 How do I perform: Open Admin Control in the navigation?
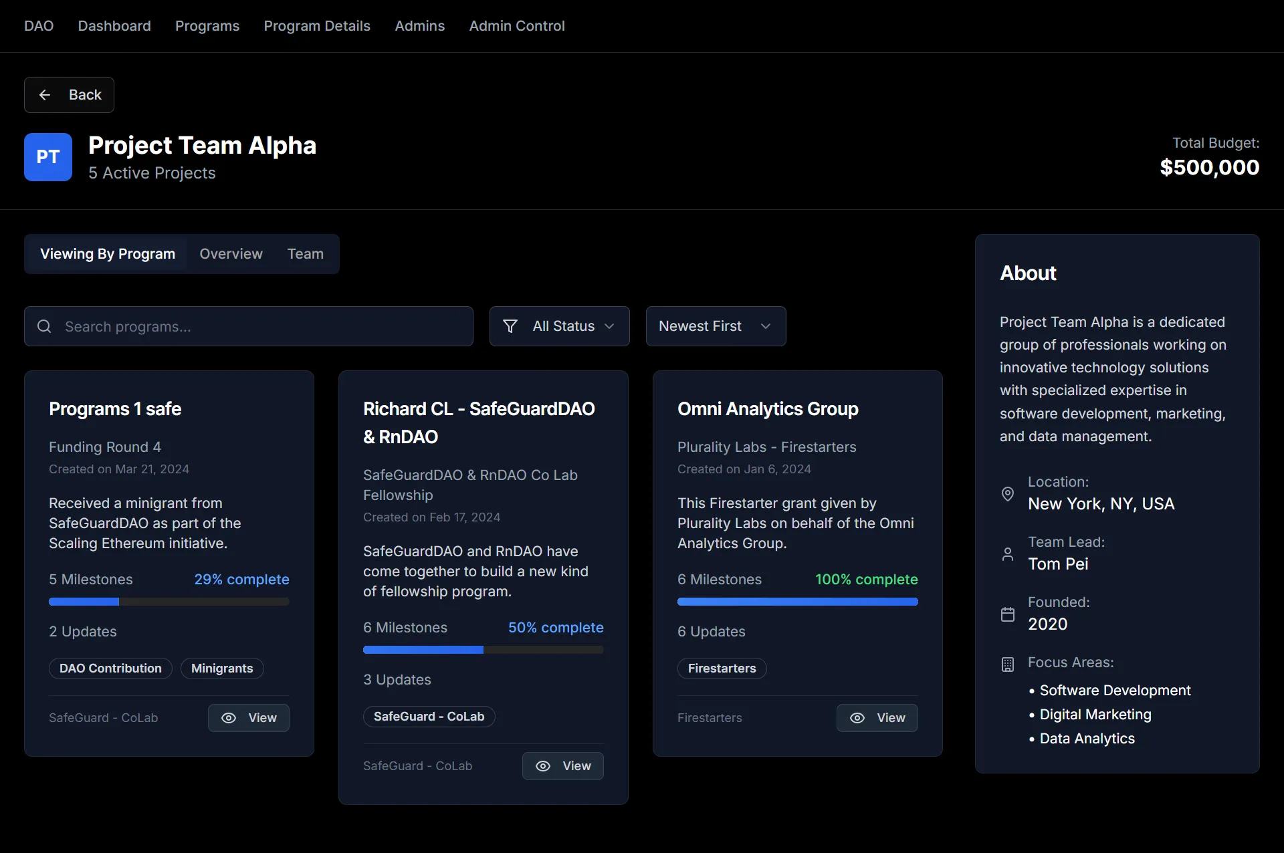pos(517,26)
